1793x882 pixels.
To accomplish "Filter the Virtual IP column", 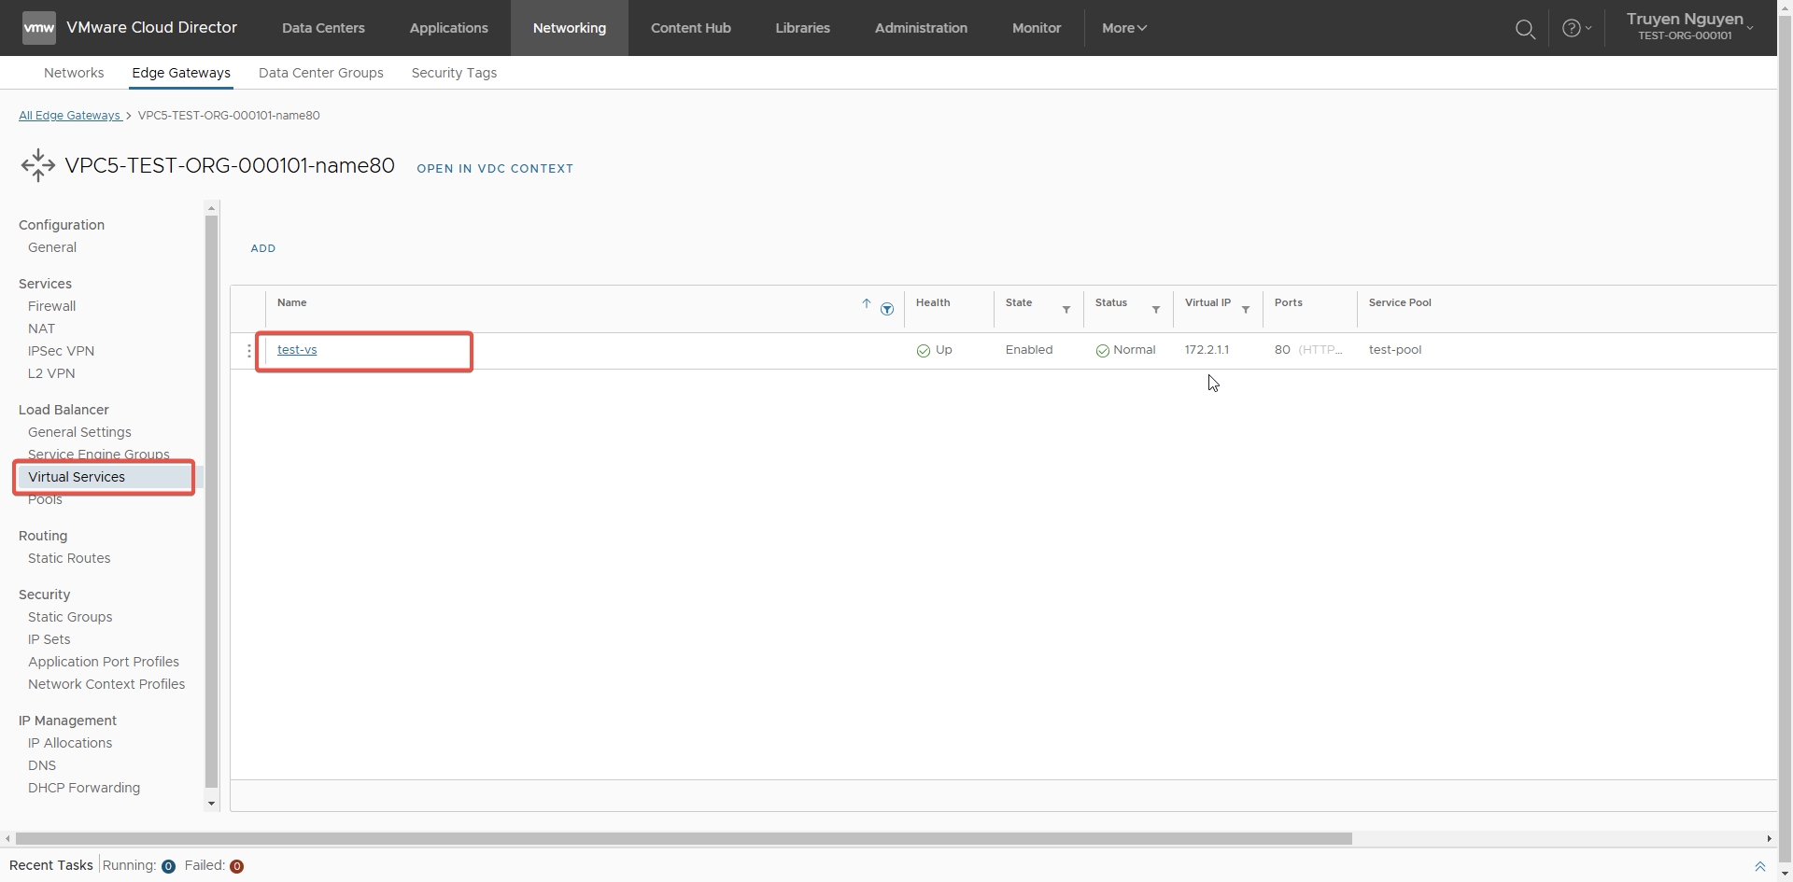I will (x=1245, y=309).
